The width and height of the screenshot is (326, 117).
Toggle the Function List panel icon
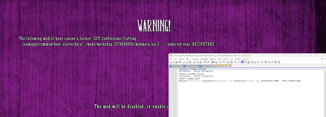[x=255, y=62]
